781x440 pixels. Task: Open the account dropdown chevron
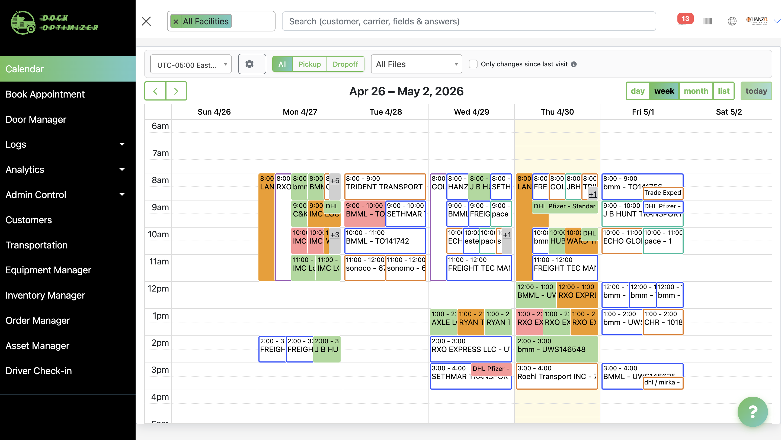pos(776,21)
